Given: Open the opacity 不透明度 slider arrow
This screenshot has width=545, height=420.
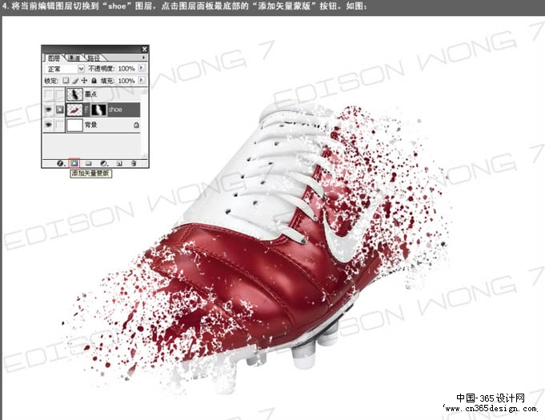Looking at the screenshot, I should [141, 68].
